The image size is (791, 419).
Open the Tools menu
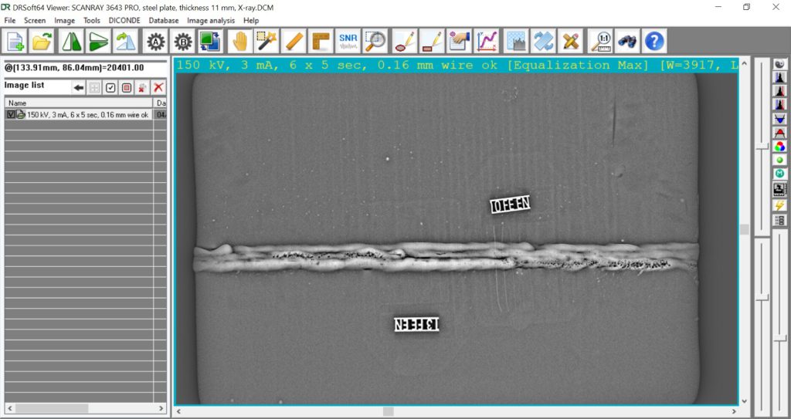[x=92, y=21]
